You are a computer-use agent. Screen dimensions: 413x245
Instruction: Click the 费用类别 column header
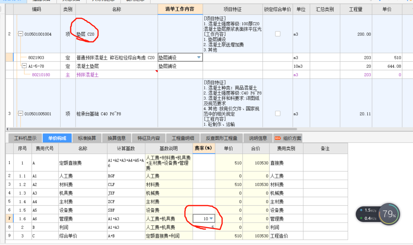(x=286, y=148)
